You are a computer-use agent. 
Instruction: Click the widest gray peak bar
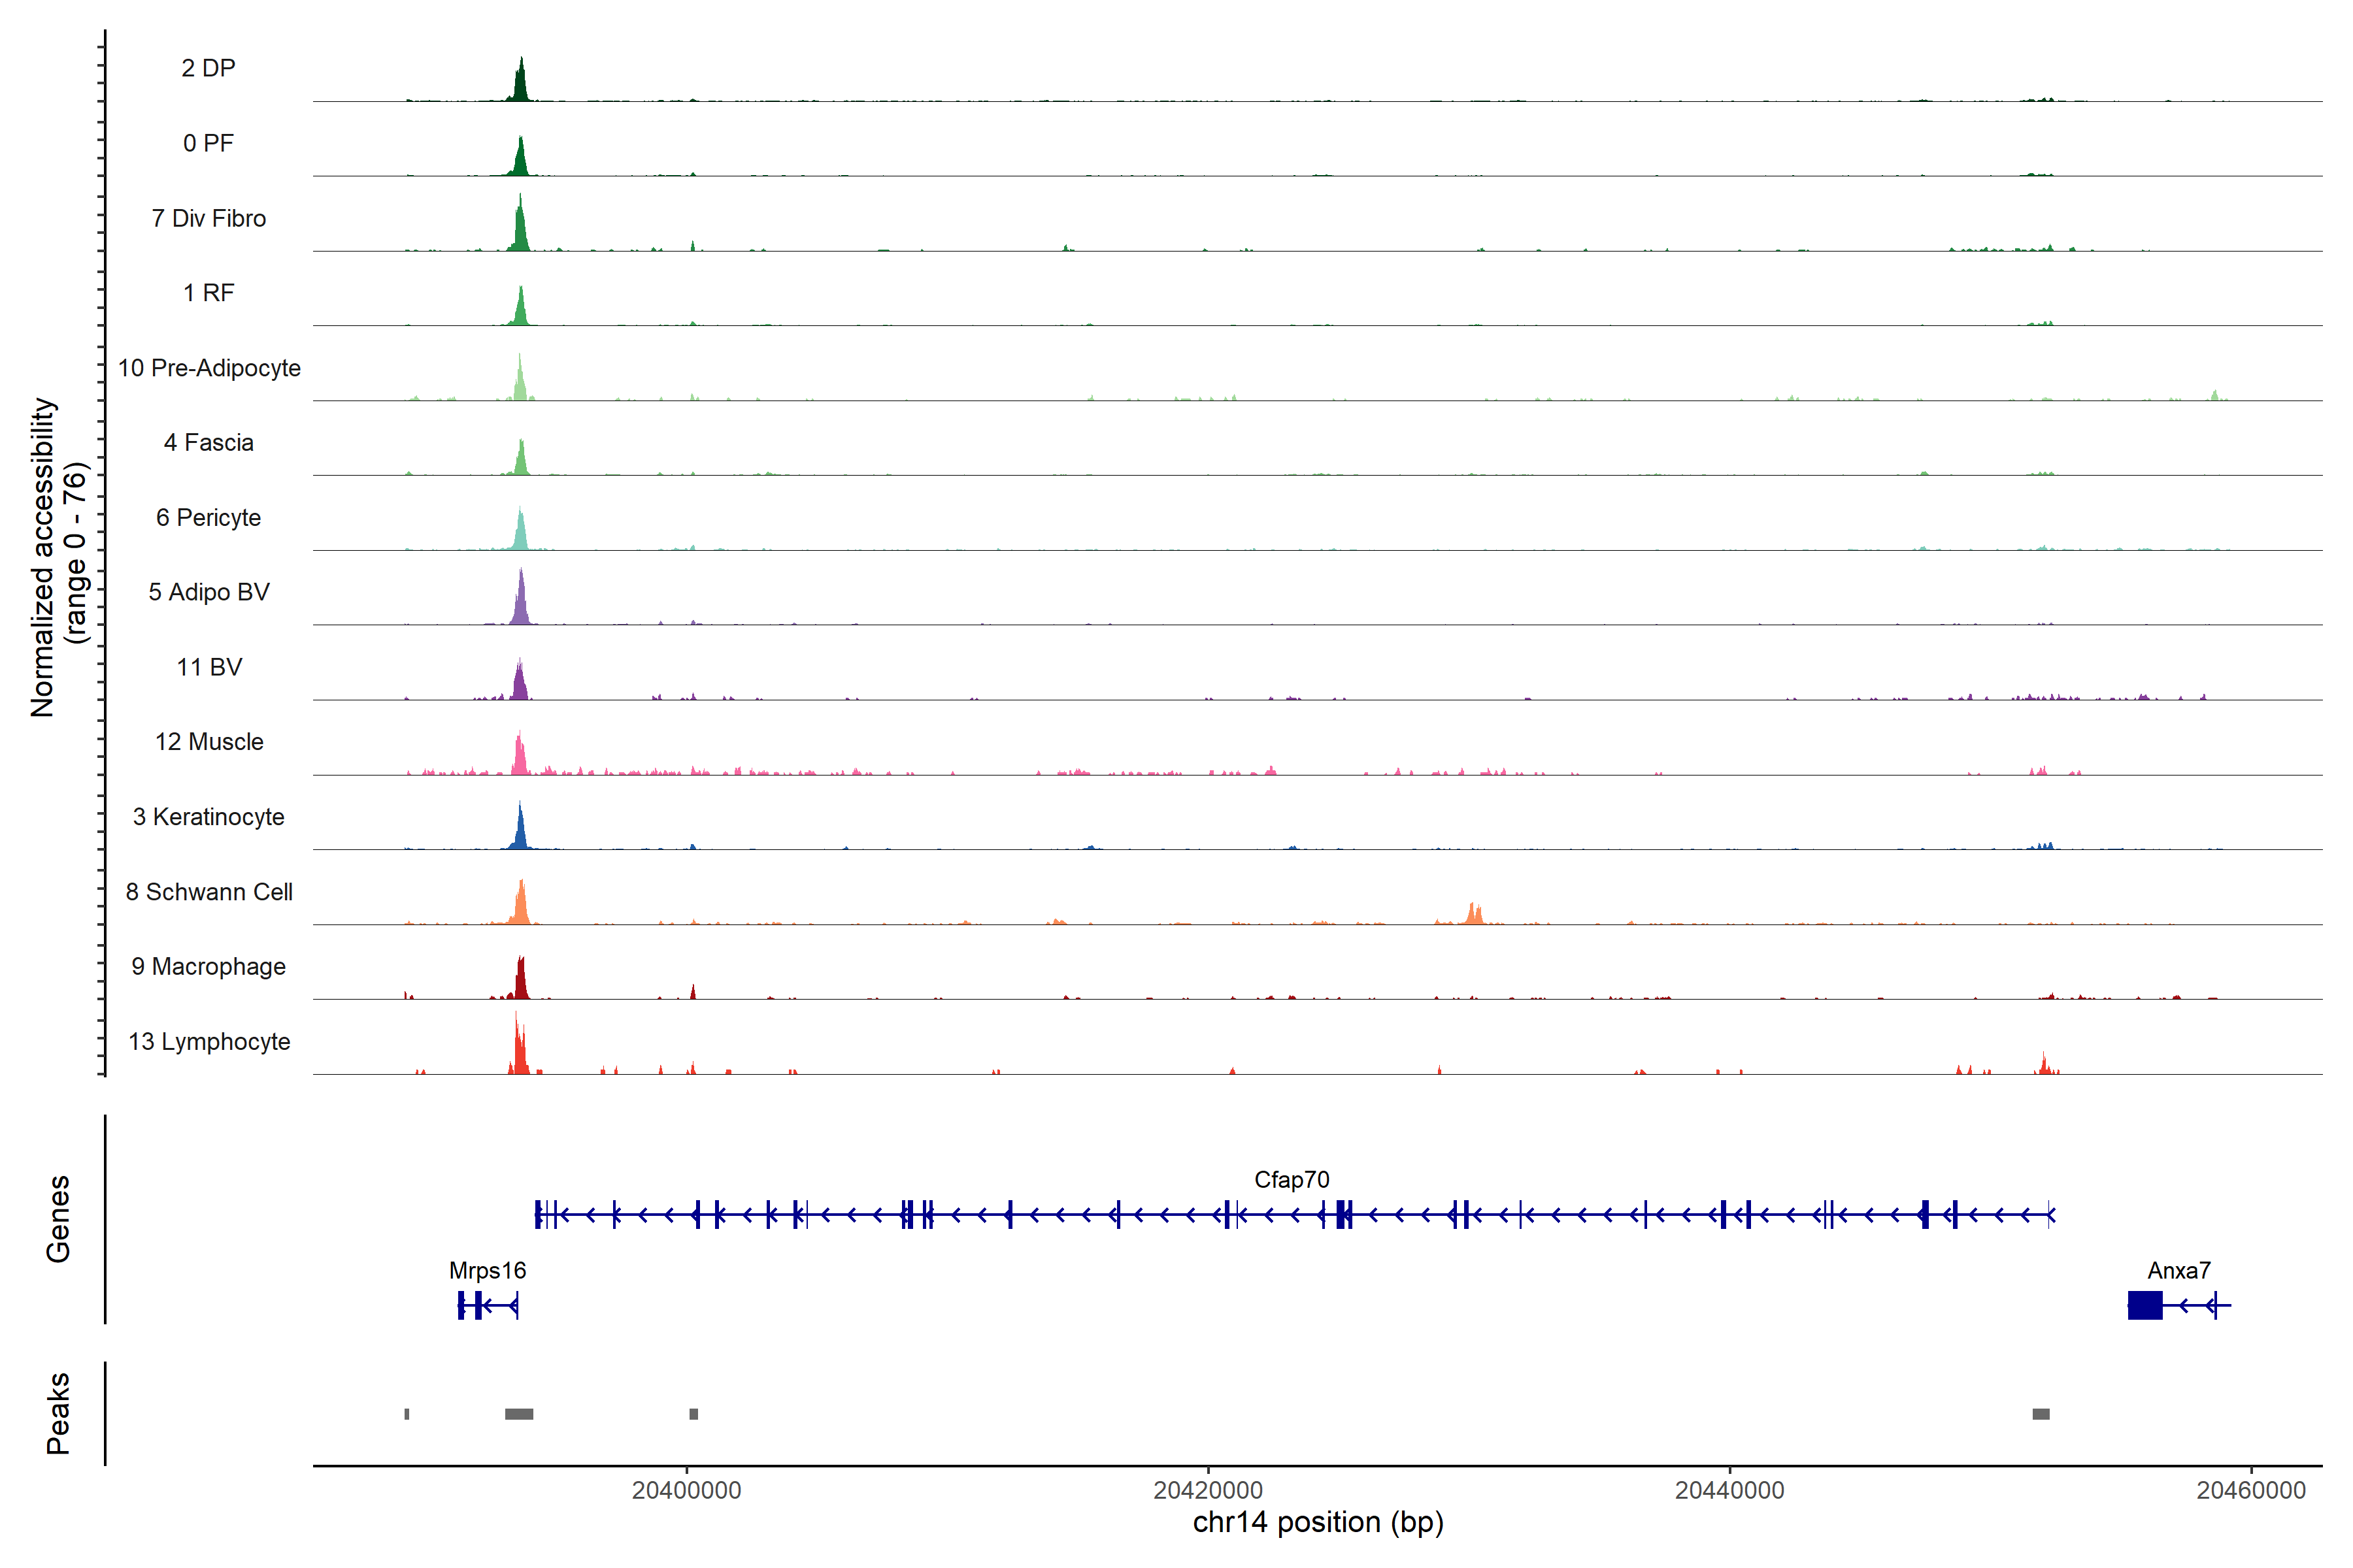(518, 1414)
